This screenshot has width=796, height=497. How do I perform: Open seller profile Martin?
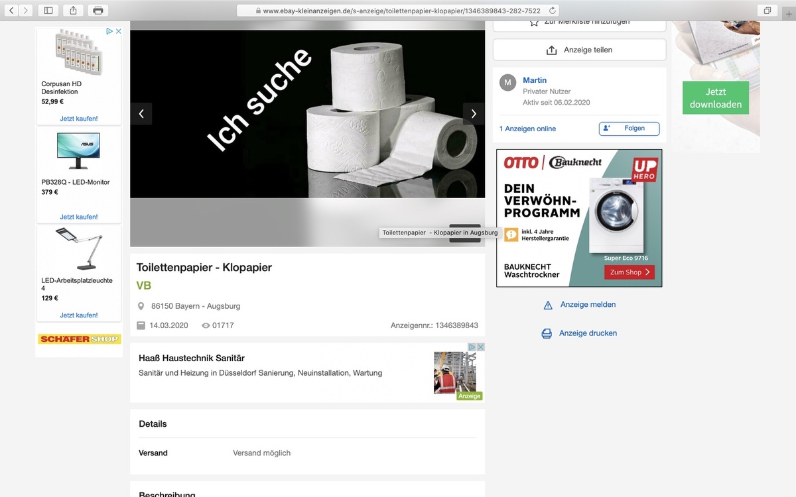tap(535, 80)
